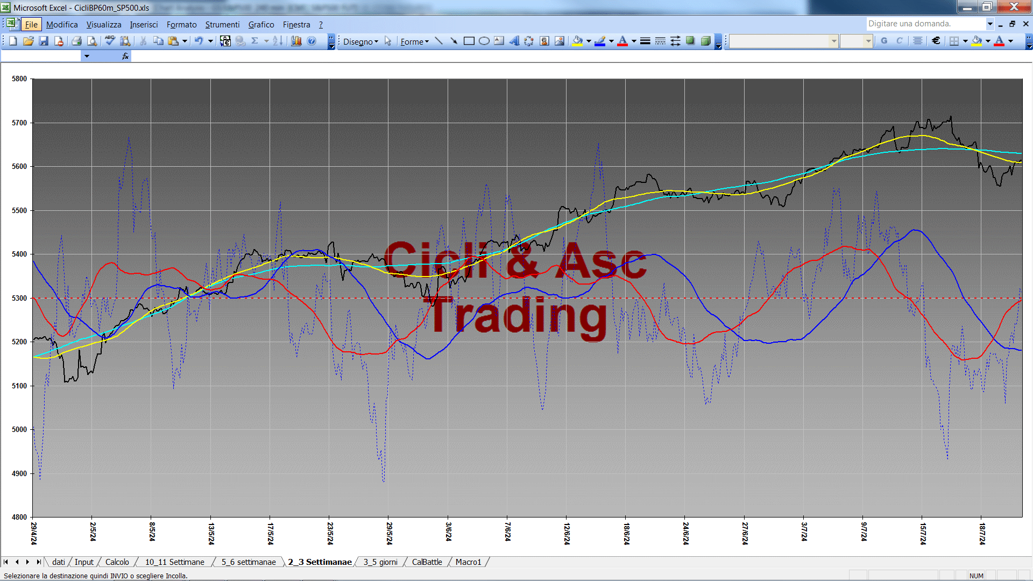Sort ascending with the A-Z icon
1033x581 pixels.
click(278, 41)
